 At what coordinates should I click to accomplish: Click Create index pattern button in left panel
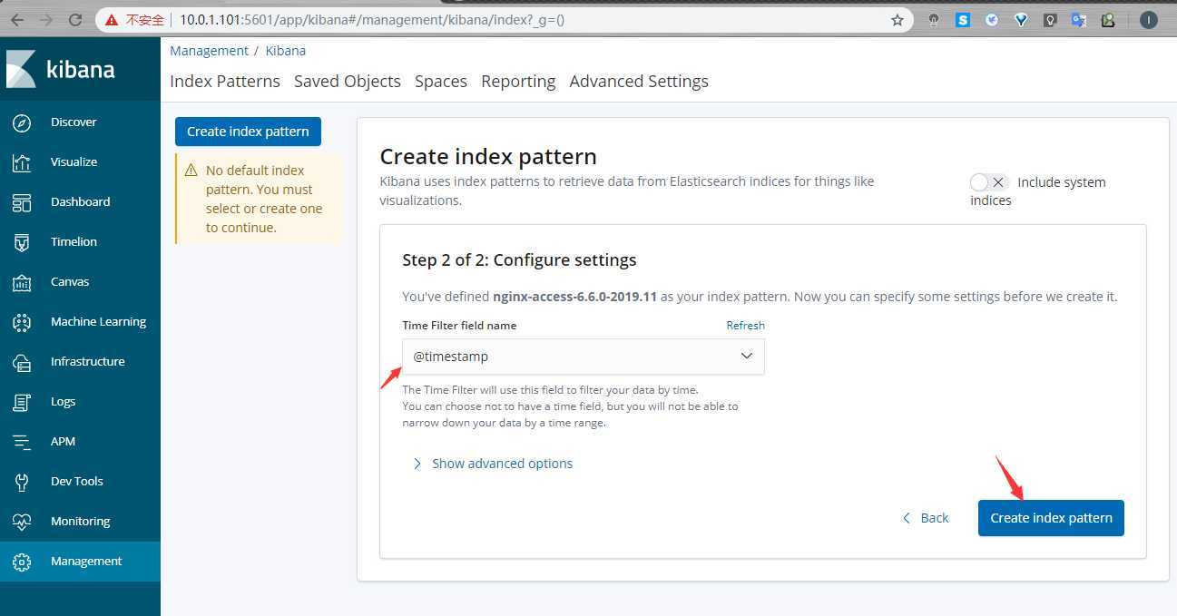pyautogui.click(x=248, y=132)
